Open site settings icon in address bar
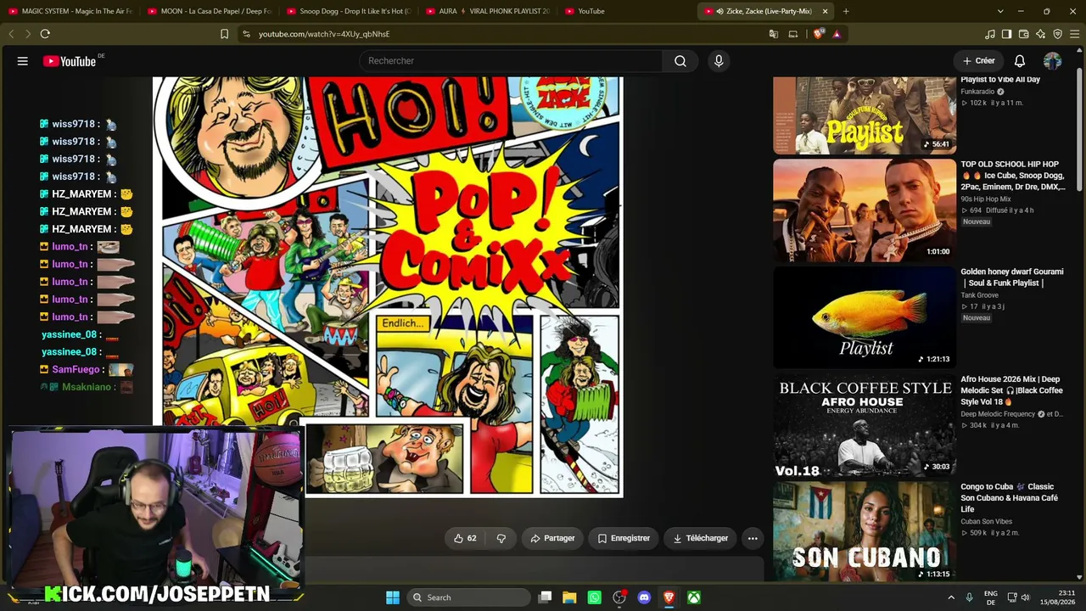This screenshot has width=1086, height=611. pyautogui.click(x=246, y=34)
